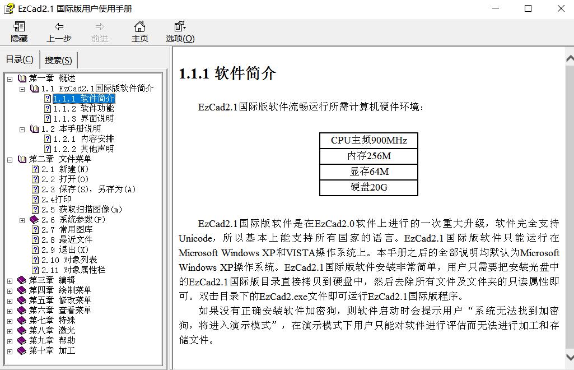Expand the 第五章 修改菜单 chapter
This screenshot has width=574, height=370.
click(10, 301)
